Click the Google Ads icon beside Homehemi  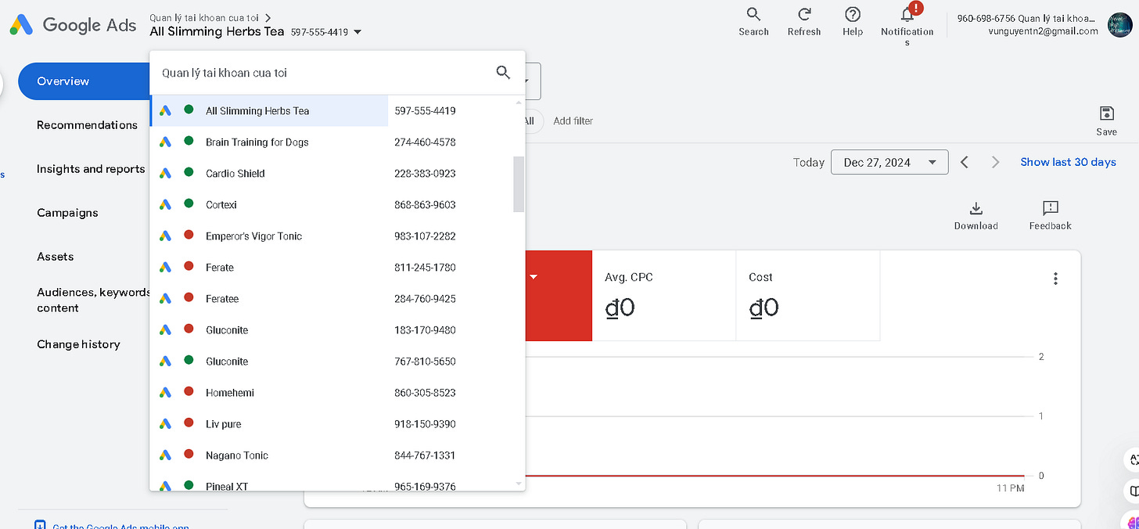click(x=165, y=392)
